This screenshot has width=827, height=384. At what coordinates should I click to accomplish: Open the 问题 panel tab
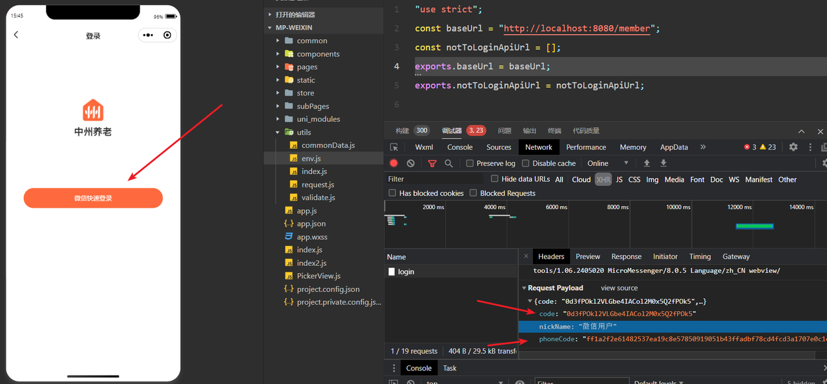[505, 131]
